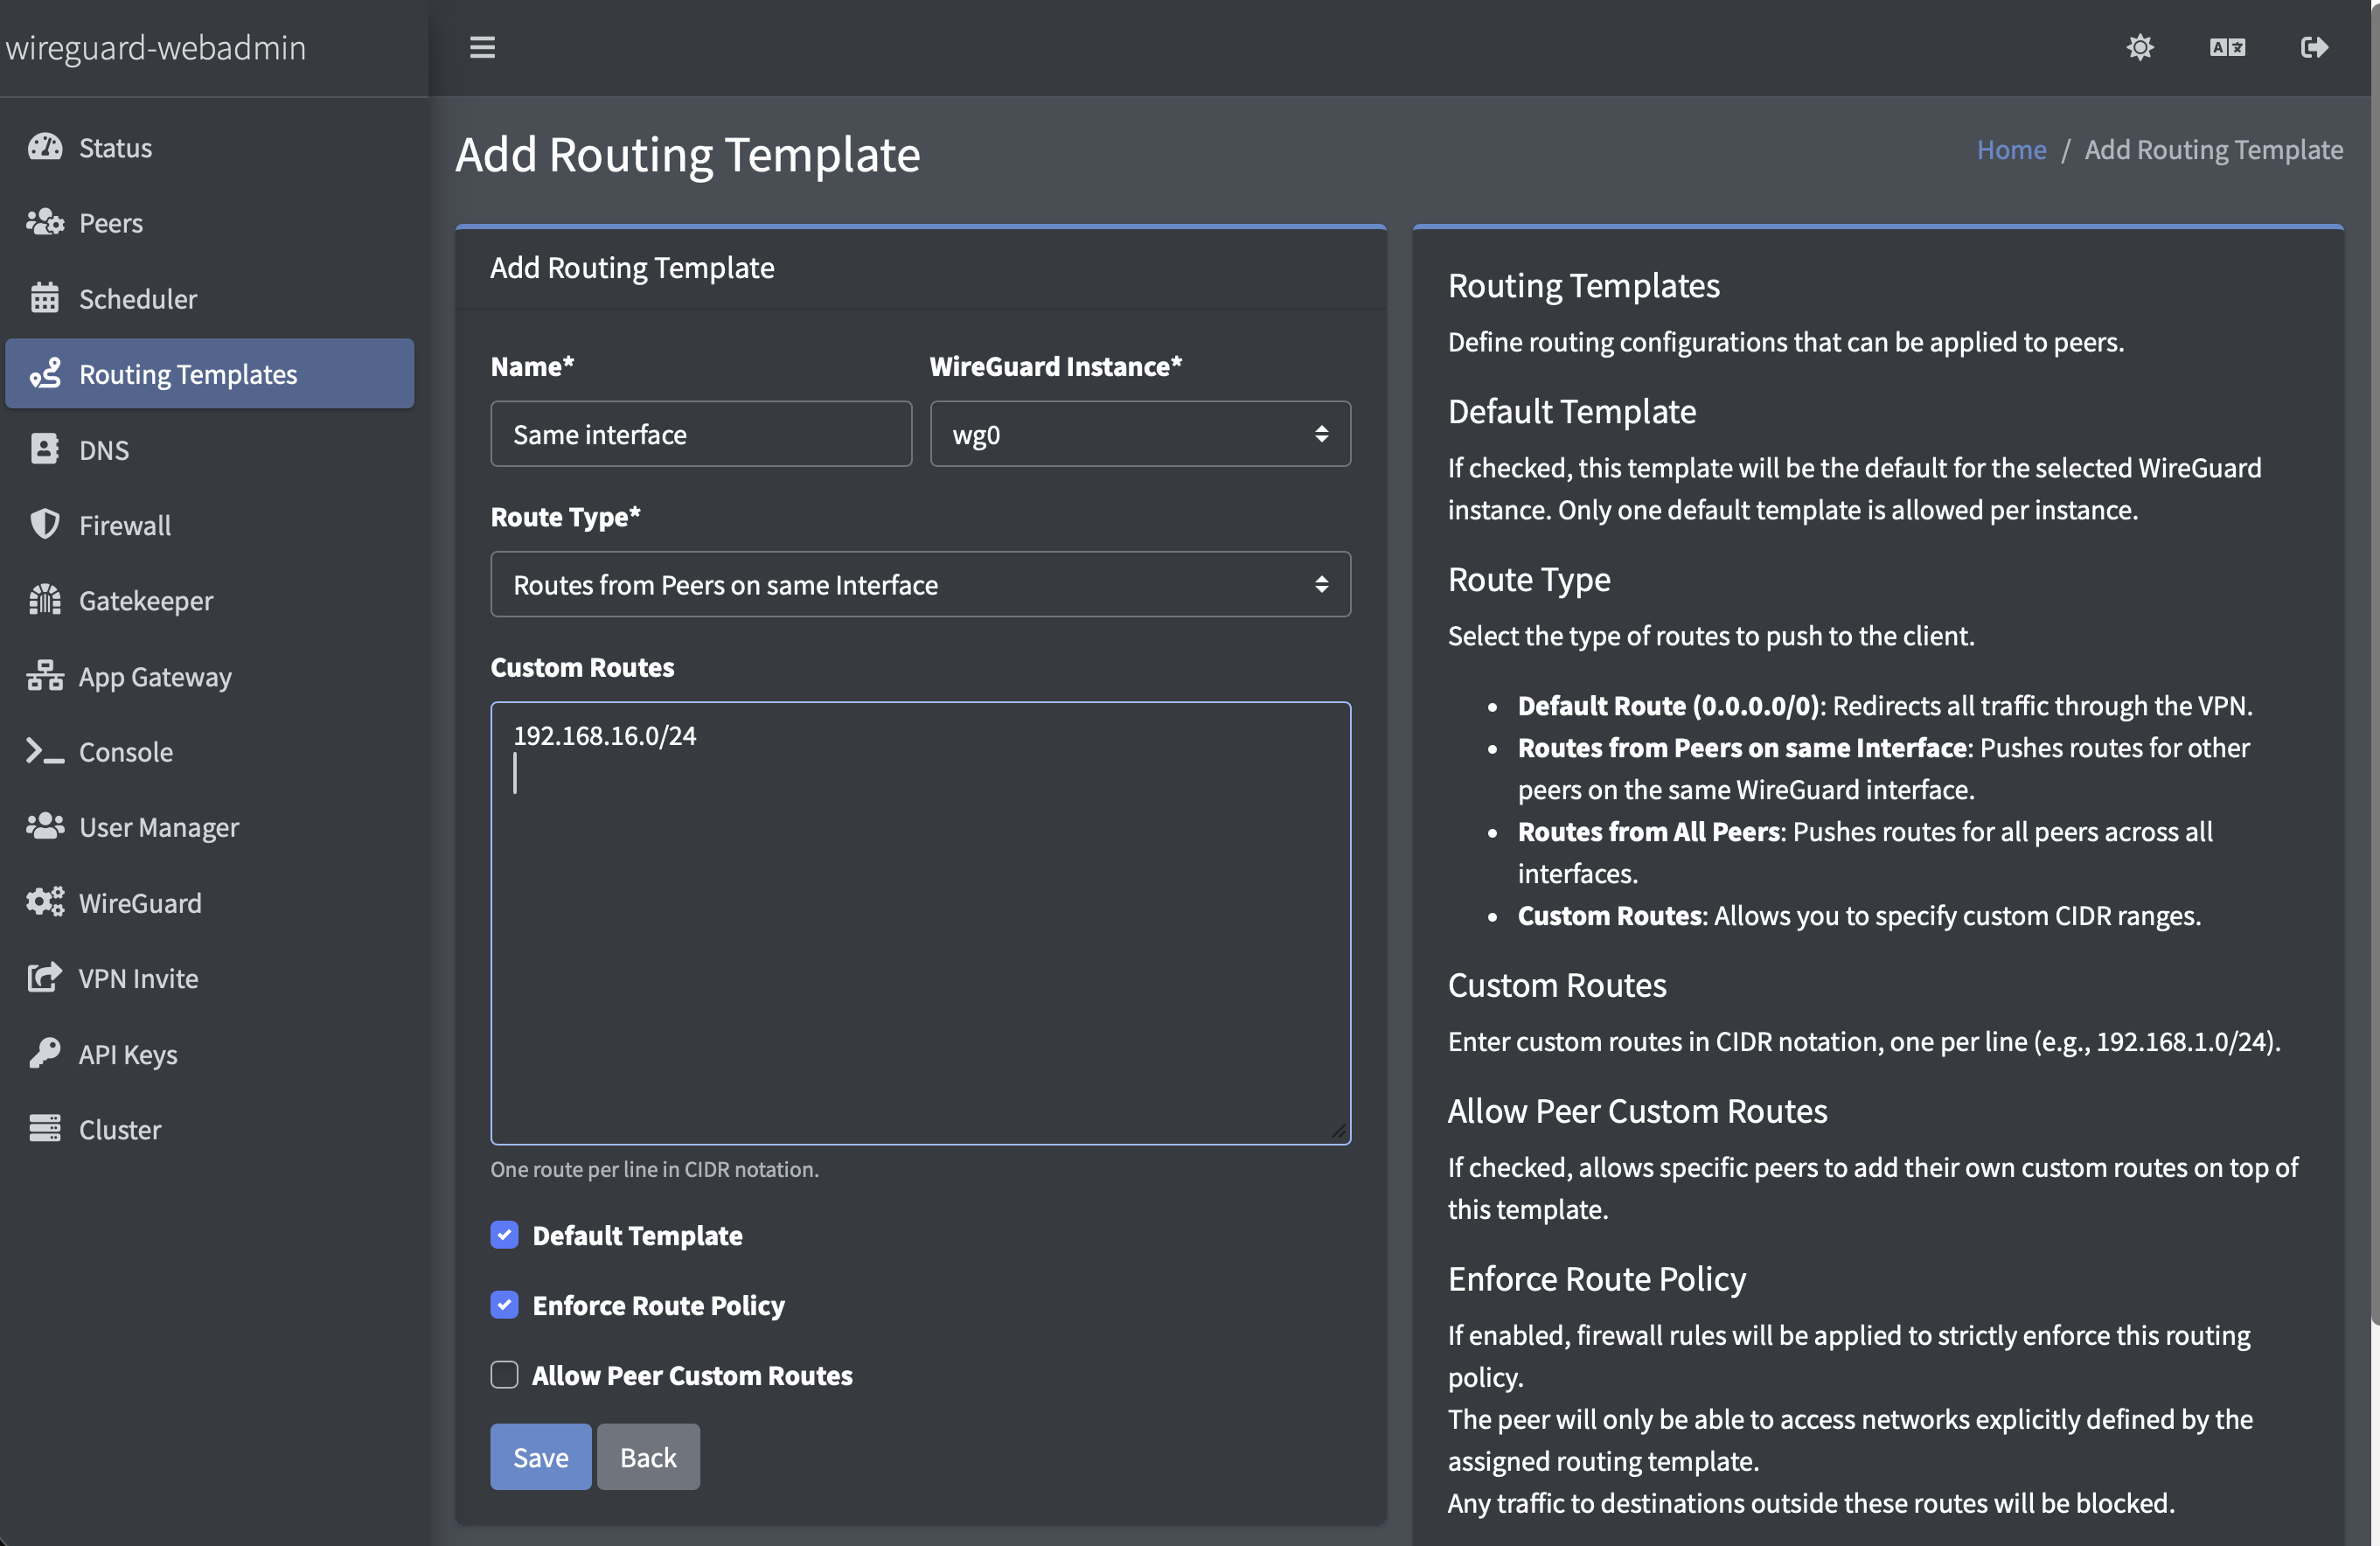Click the logout icon in header
Screen dimensions: 2380x1546
(x=2315, y=47)
